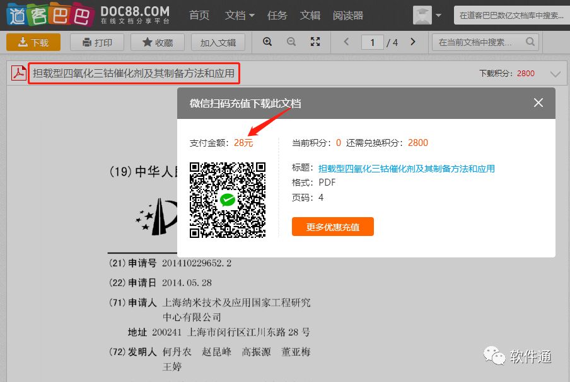Click the document title 担载型四氧化三钴催化剂及其制备方法和应用 in header
The width and height of the screenshot is (570, 382).
coord(134,73)
